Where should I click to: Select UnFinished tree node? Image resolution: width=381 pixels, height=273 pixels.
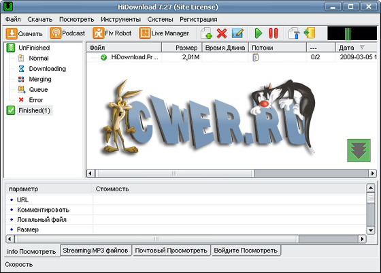pyautogui.click(x=34, y=48)
